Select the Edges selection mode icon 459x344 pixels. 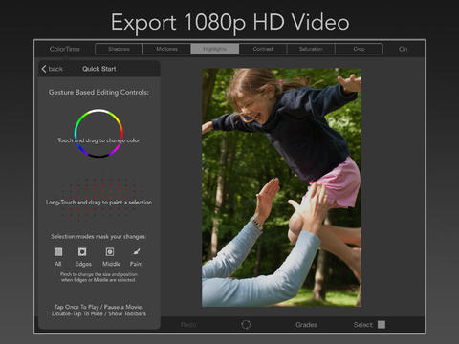(82, 252)
